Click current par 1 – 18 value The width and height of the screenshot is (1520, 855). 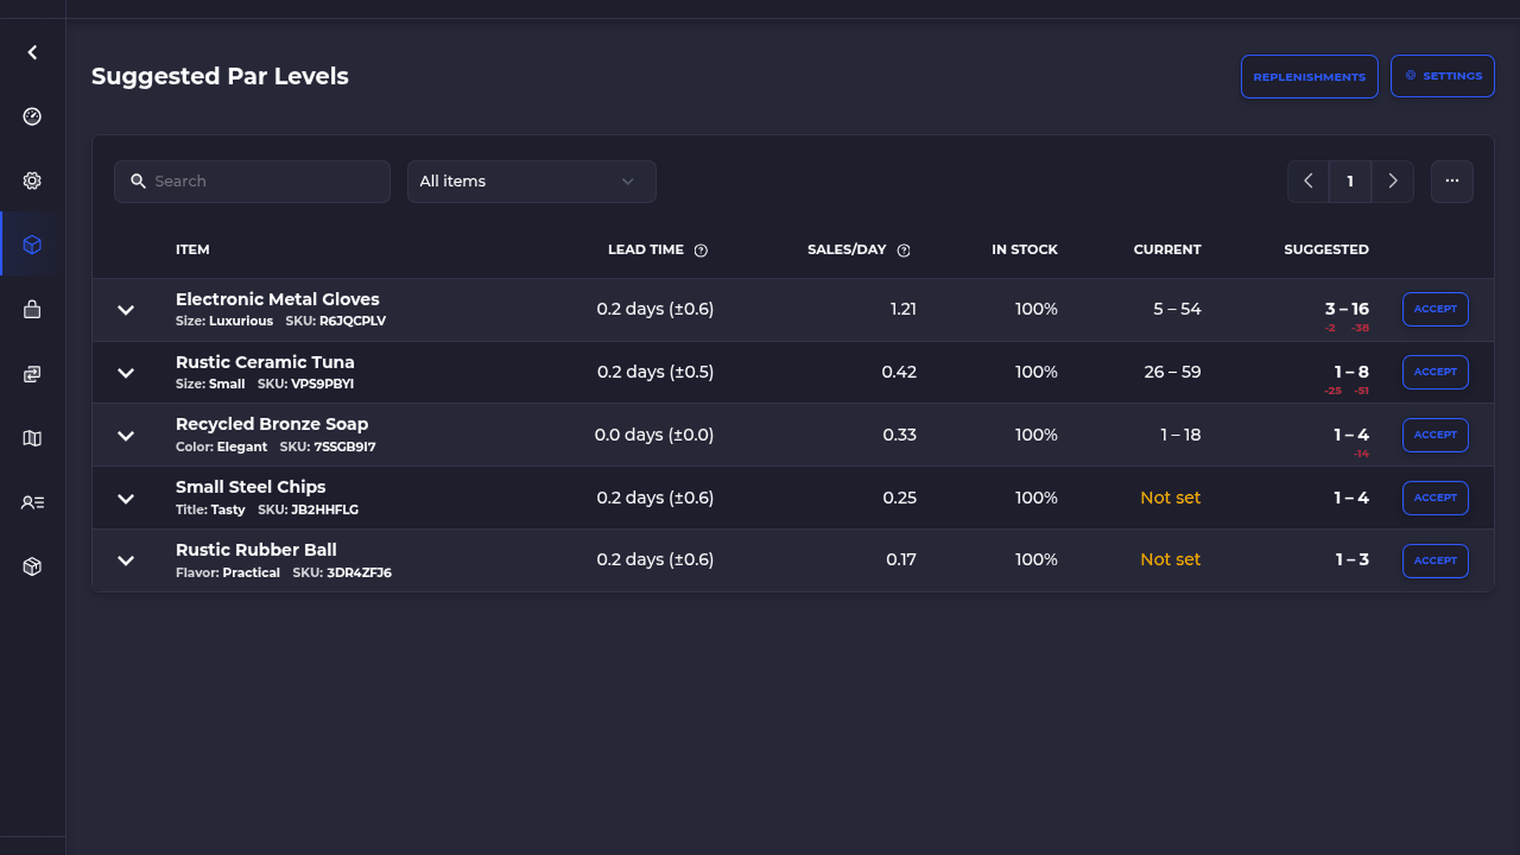pos(1180,435)
